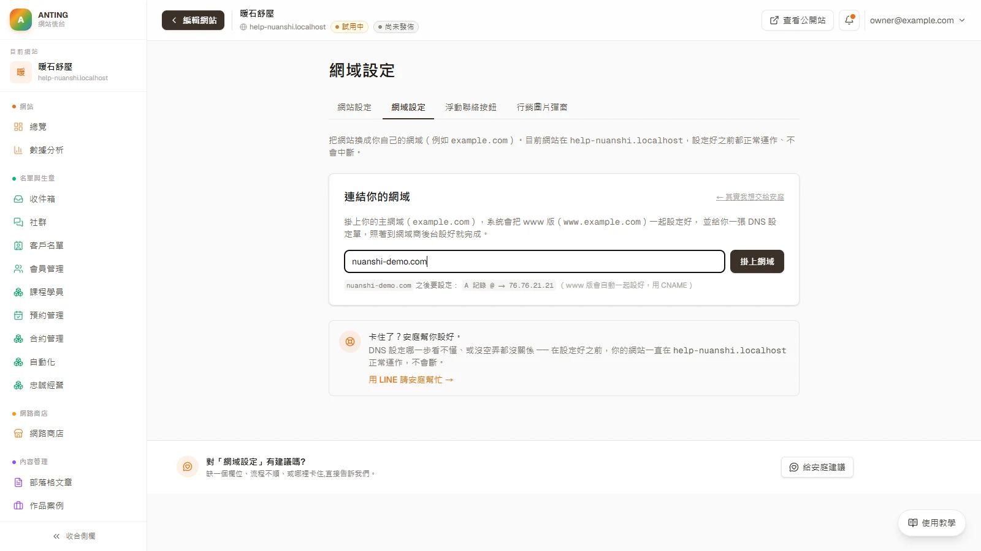The image size is (981, 551).
Task: Click 其實我想交給安庭 link
Action: pos(750,197)
